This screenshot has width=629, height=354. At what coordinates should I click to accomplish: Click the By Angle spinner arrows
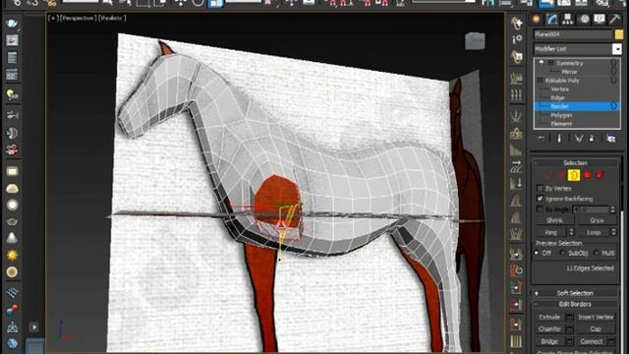(x=612, y=209)
